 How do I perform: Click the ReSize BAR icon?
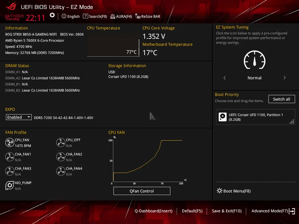pos(138,16)
